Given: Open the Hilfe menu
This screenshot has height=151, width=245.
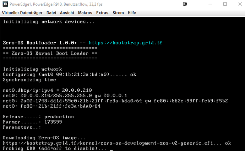Looking at the screenshot, I should 132,13.
